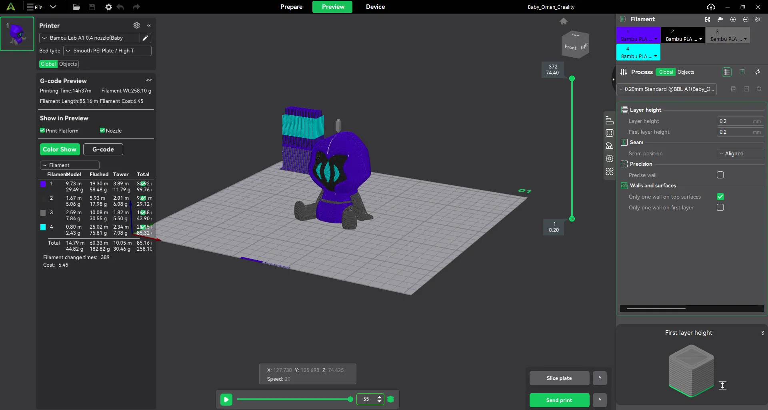Select Objects in Printer panel toggle
Image resolution: width=768 pixels, height=410 pixels.
point(68,64)
